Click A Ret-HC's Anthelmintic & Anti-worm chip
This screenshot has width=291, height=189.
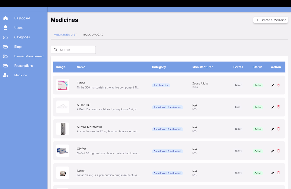pyautogui.click(x=167, y=107)
